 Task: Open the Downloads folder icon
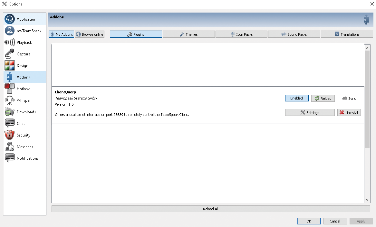pos(10,112)
